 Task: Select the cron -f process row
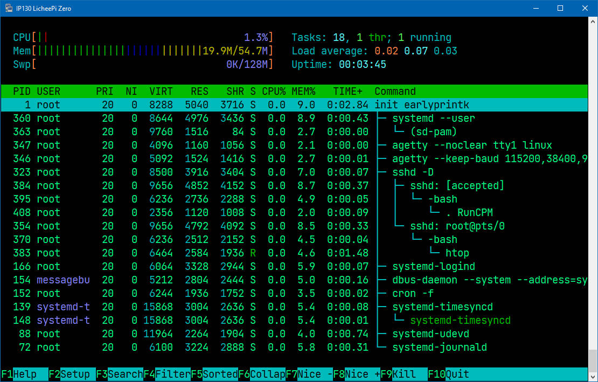click(294, 293)
